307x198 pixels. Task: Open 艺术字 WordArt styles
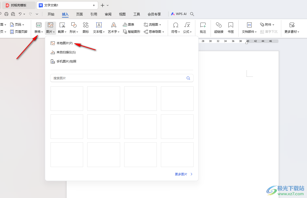pos(113,28)
